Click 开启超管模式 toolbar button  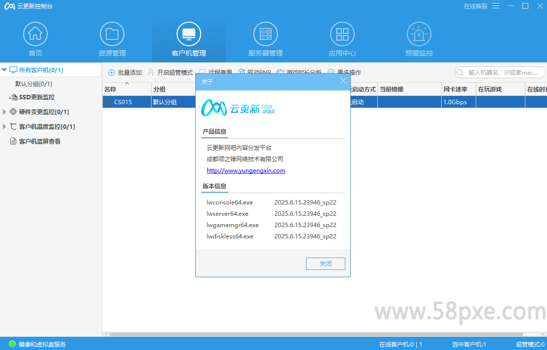click(170, 73)
